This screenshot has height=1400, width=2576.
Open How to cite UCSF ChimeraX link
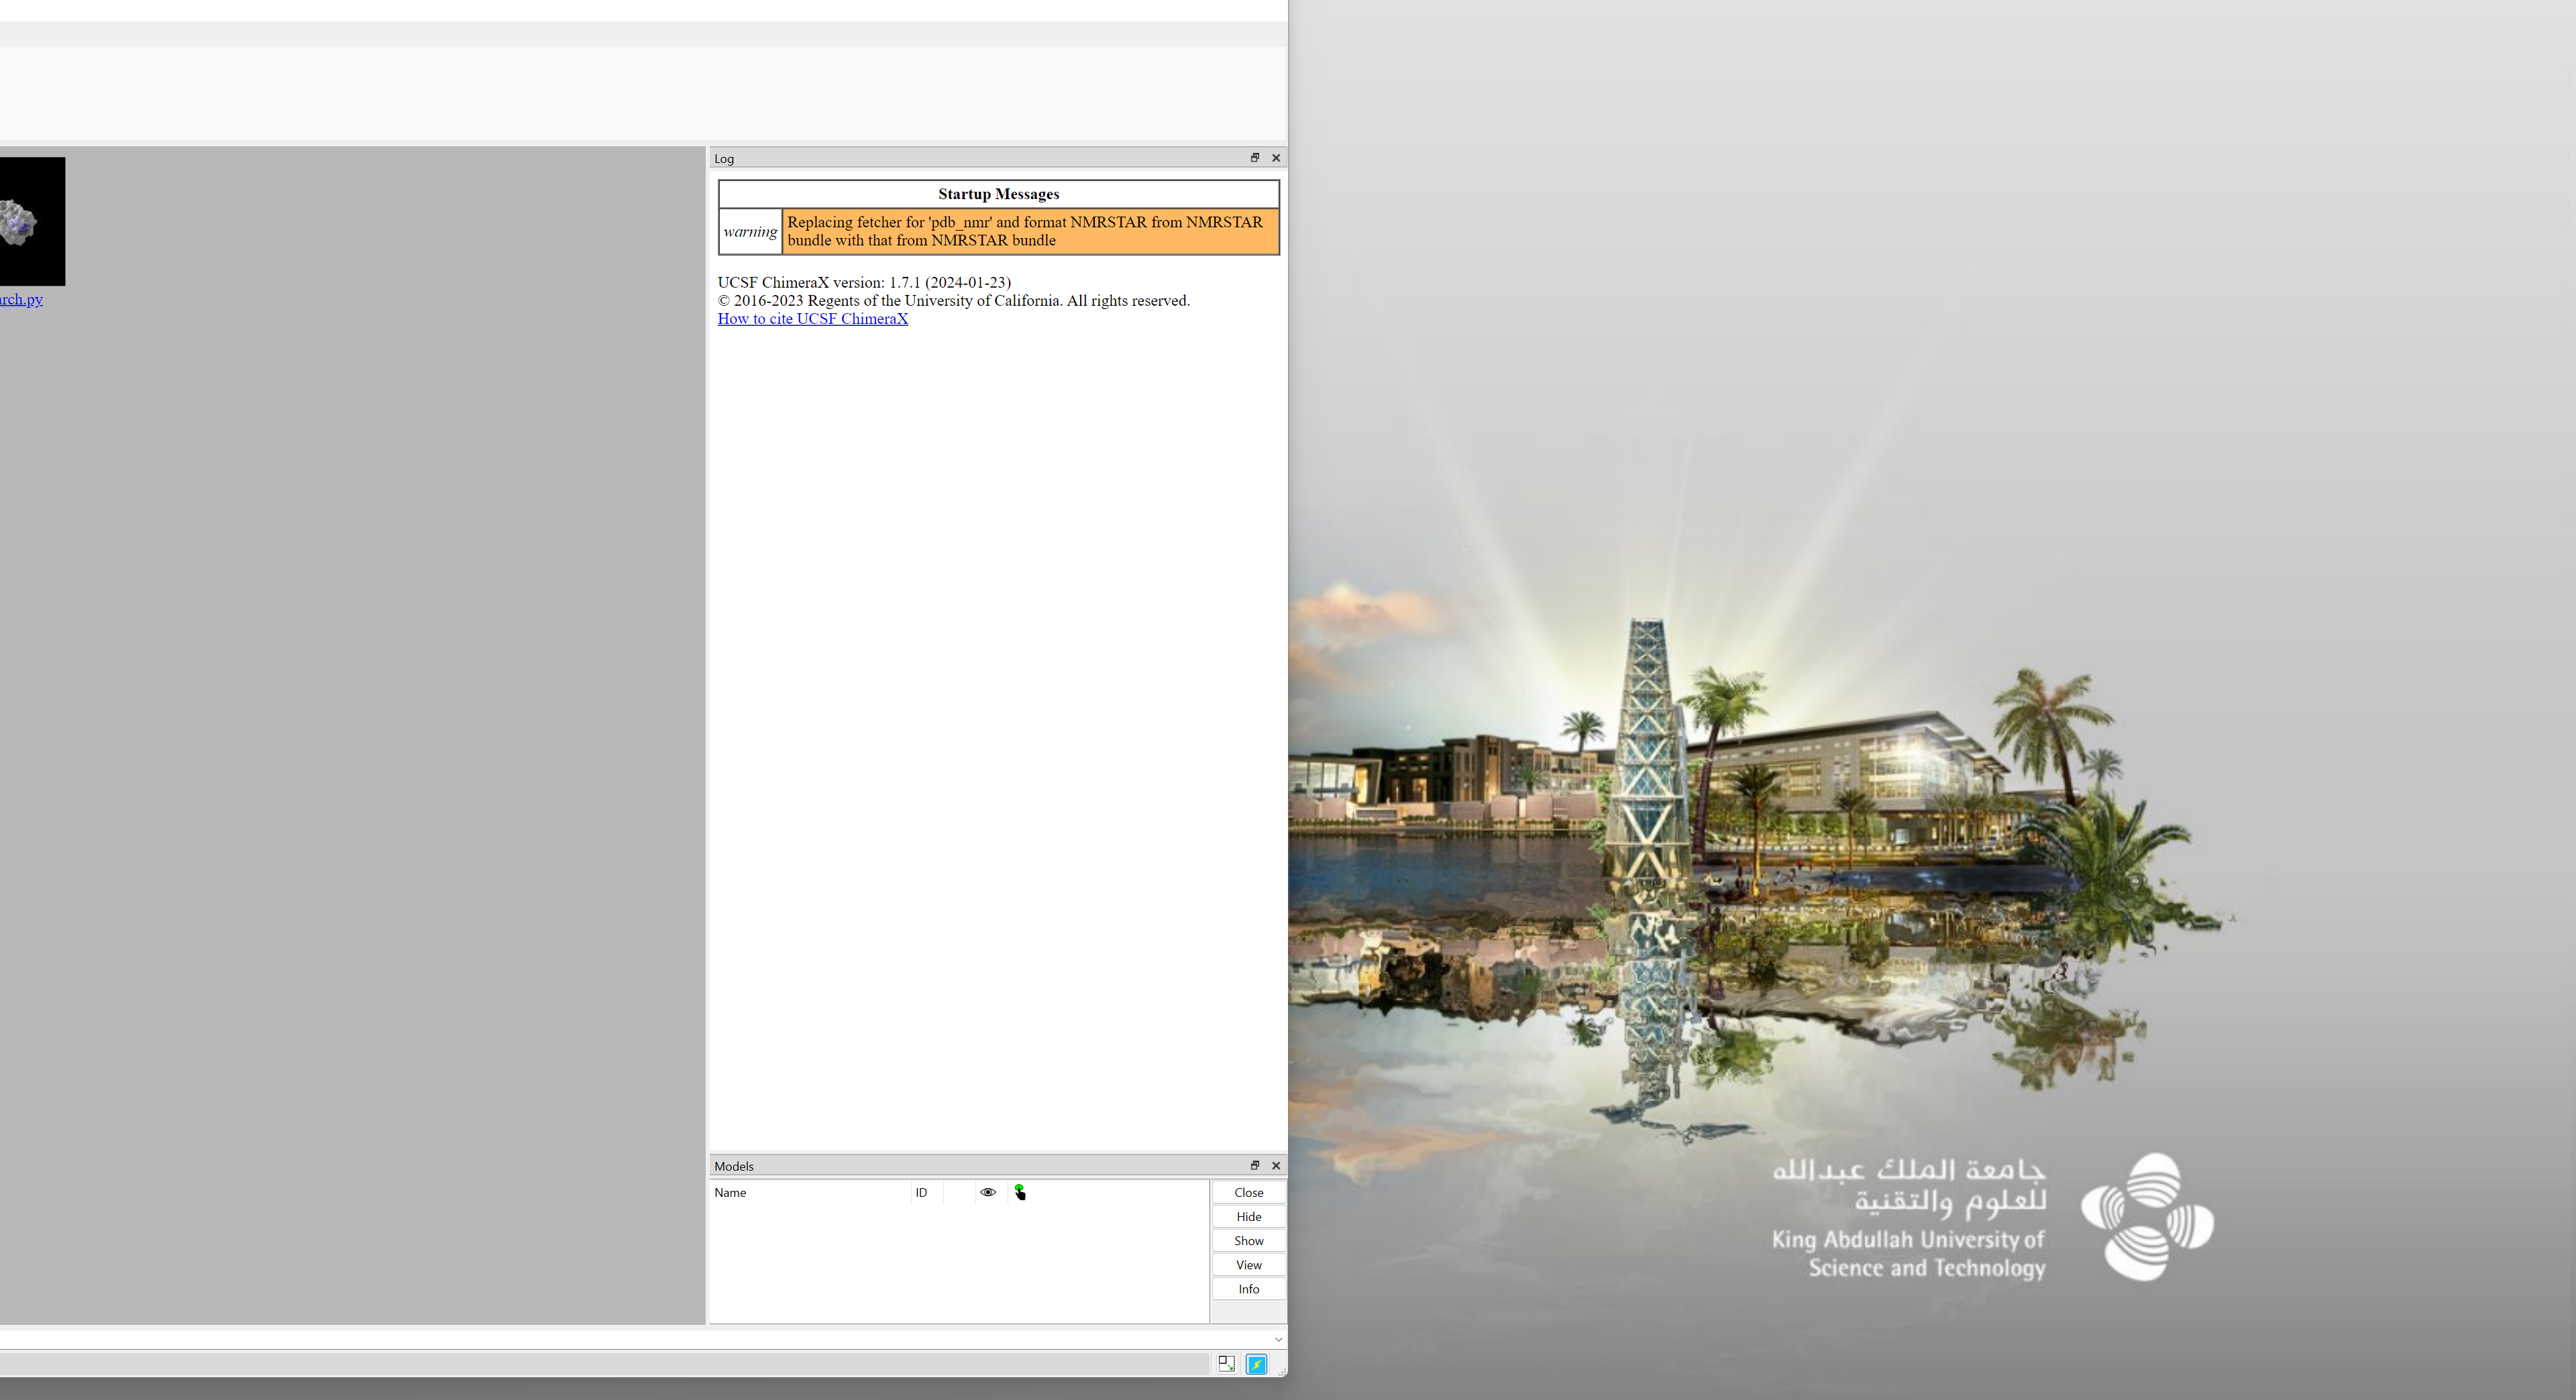pos(812,318)
